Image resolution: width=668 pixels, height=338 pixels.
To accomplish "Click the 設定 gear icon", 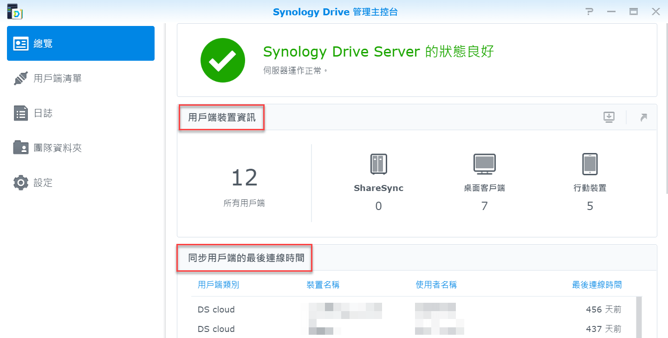I will click(x=21, y=183).
